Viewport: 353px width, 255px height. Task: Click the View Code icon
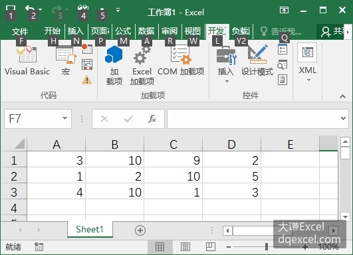point(283,65)
